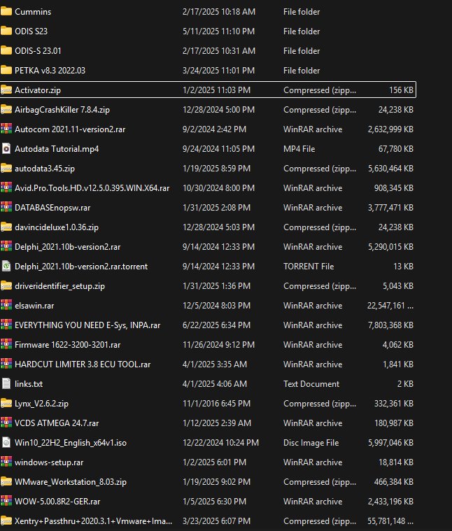
Task: Click the size 13 KB
Action: (403, 266)
